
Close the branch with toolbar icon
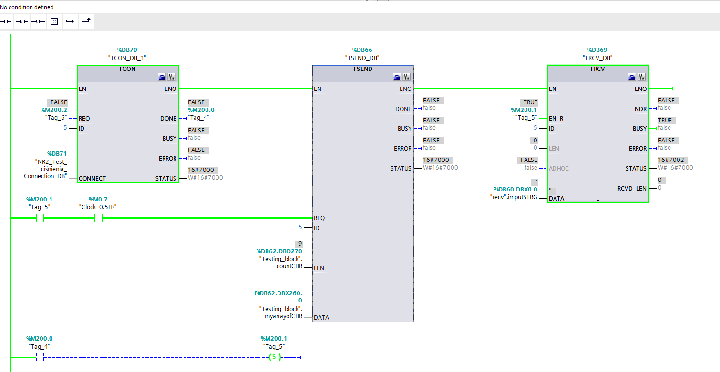click(x=86, y=21)
